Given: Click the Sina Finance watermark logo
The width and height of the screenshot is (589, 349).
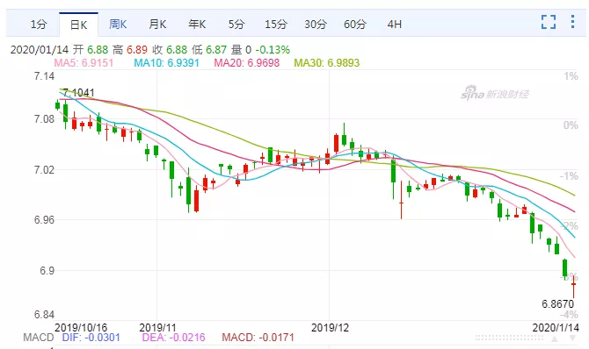Looking at the screenshot, I should [495, 93].
